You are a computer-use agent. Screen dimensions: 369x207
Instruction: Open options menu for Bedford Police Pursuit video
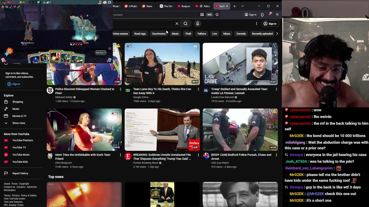276,155
